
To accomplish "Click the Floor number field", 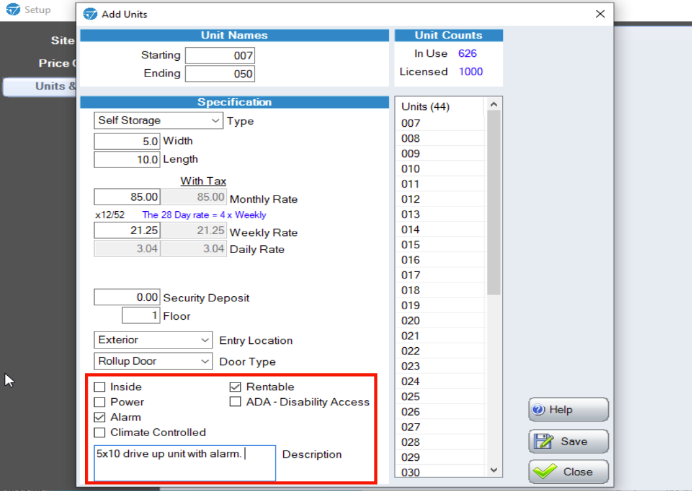I will pos(141,315).
